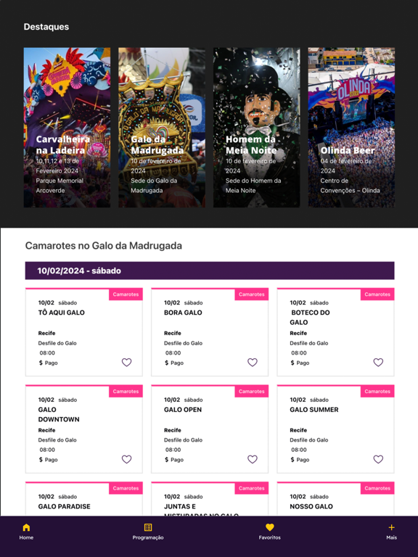The image size is (418, 557).
Task: Click Camarotes tag on GALO SUMMER card
Action: 377,392
